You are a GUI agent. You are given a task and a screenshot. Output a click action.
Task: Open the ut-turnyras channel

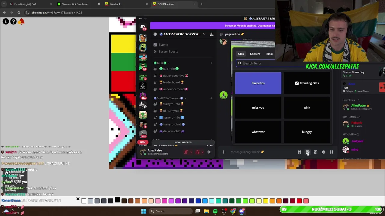tap(171, 111)
